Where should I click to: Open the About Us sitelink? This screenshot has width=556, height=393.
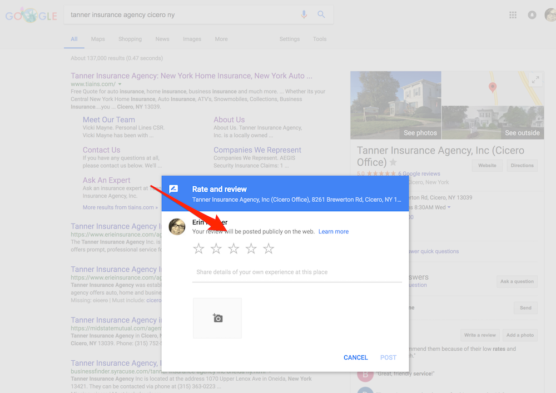[229, 120]
